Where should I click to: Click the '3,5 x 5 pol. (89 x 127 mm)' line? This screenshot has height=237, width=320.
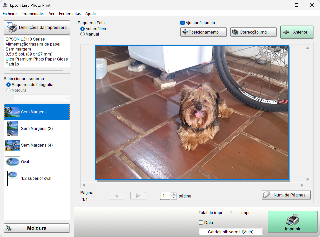pos(29,54)
